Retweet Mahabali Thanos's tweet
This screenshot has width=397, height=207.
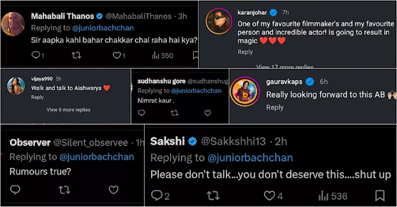coord(77,56)
